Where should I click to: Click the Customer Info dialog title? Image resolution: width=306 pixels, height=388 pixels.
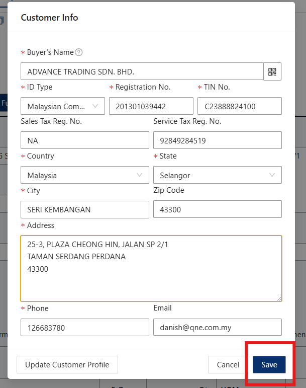pos(49,18)
